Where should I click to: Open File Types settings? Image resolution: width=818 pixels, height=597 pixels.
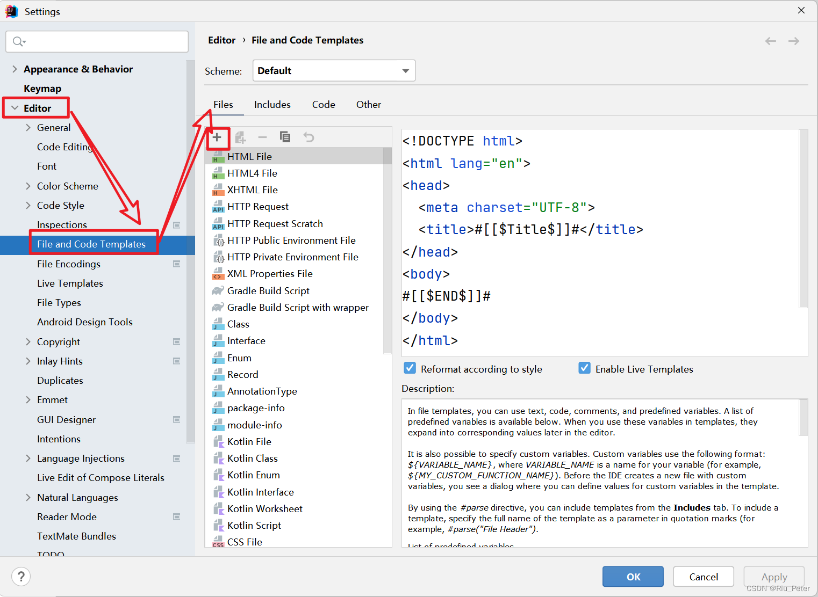[x=59, y=303]
